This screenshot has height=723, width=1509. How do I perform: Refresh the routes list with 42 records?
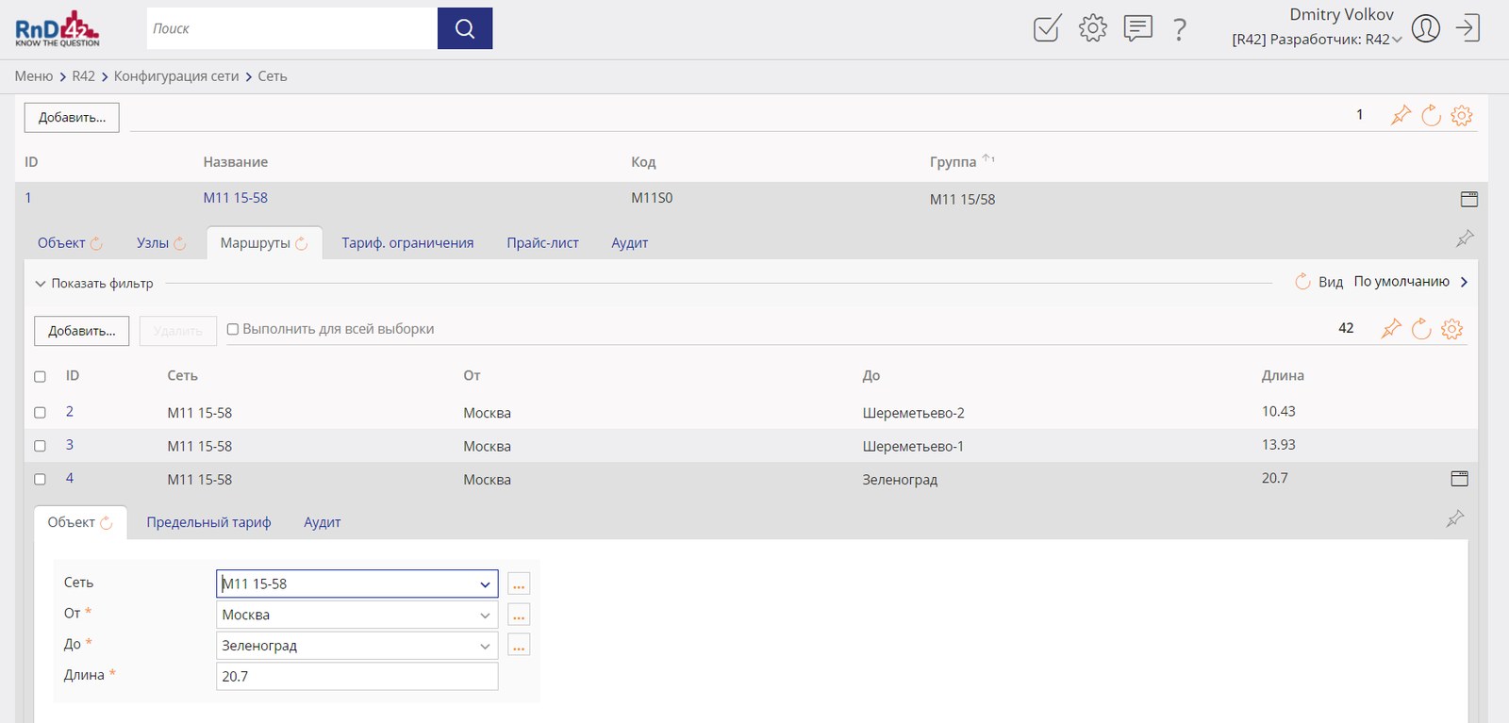pyautogui.click(x=1421, y=328)
